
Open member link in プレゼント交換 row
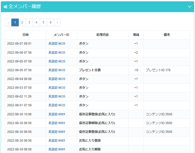point(57,70)
